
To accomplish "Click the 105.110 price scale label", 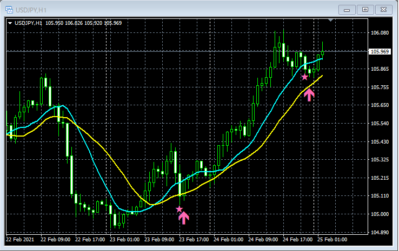I will (x=380, y=196).
